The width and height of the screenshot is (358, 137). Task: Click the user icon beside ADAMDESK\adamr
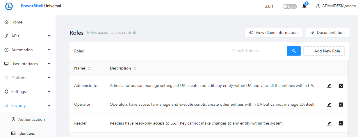coord(318,6)
